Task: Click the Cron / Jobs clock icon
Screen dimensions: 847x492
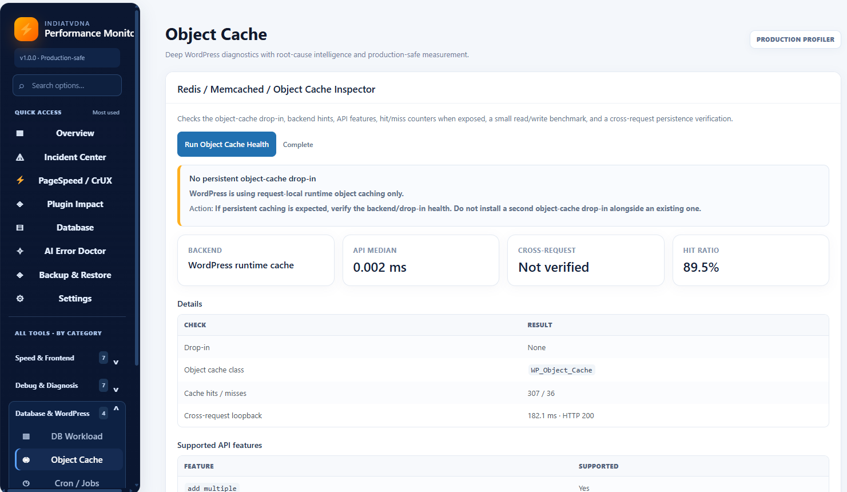Action: 26,483
